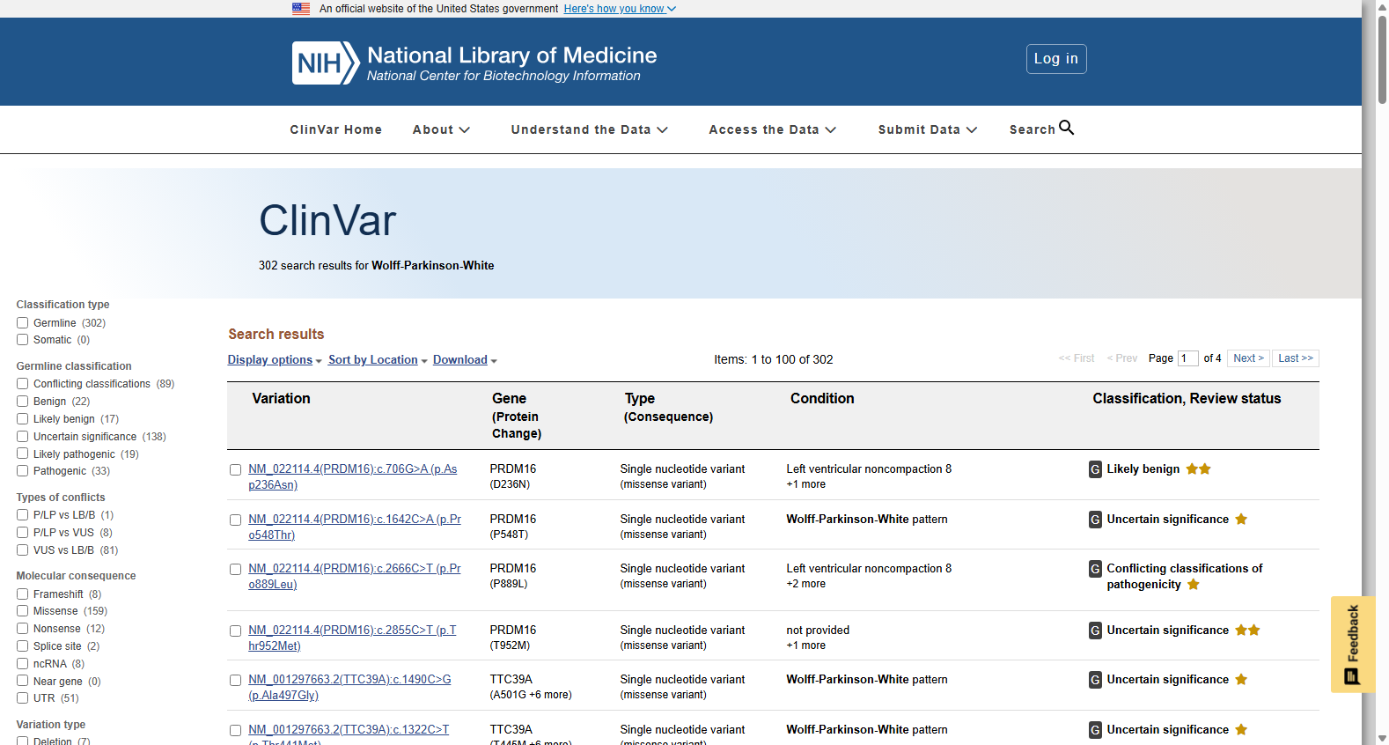Check the Nonsense filter checkbox
The height and width of the screenshot is (745, 1389).
point(23,629)
